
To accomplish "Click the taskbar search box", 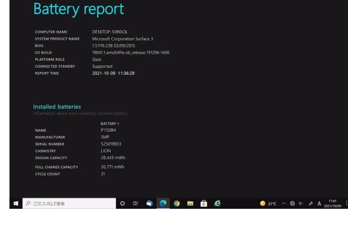I will 69,203.
